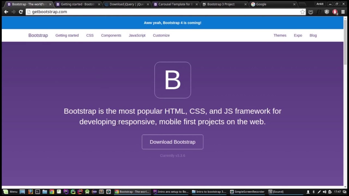
Task: Go back using the browser back arrow
Action: click(6, 12)
